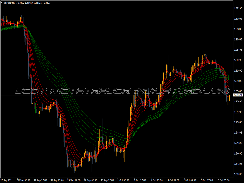Click the 4 Oct 17:00 time label
Screen dimensions: 244x183
(x=174, y=180)
